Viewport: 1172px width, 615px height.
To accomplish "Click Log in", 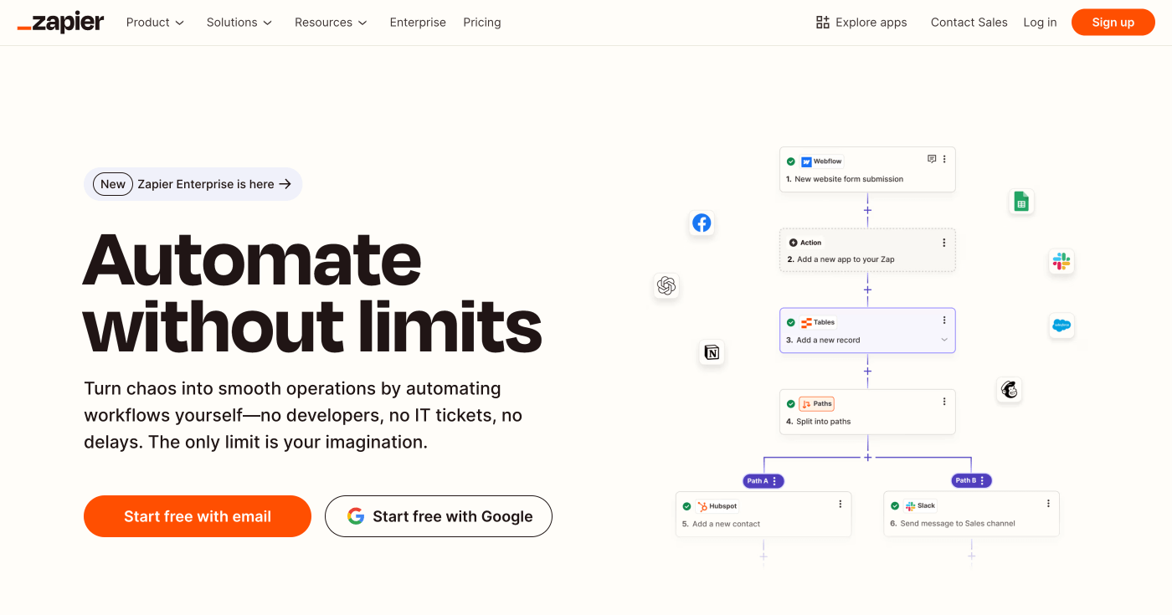I will click(x=1040, y=23).
